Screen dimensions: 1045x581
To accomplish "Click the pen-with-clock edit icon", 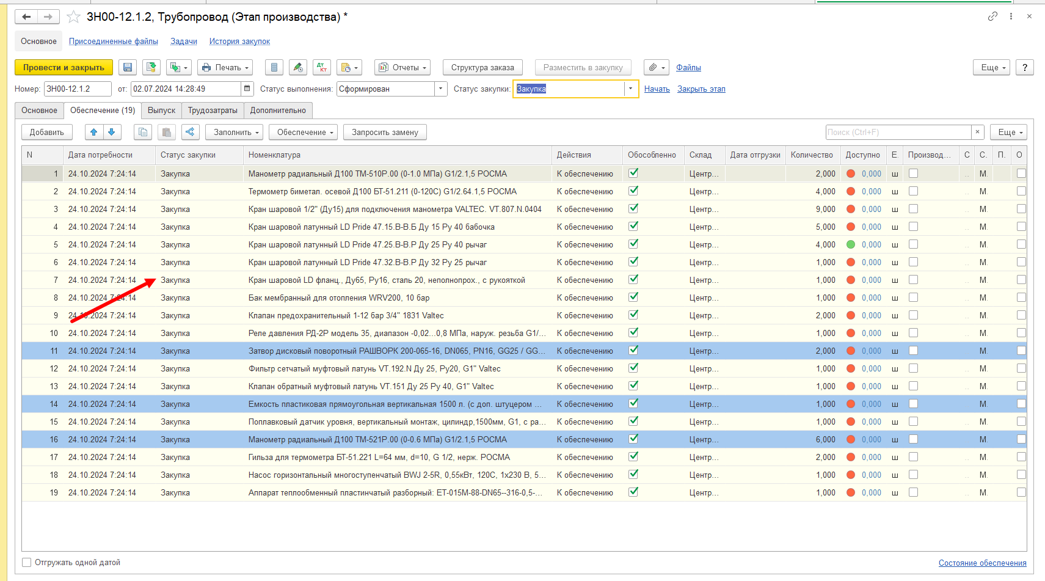I will tap(298, 67).
